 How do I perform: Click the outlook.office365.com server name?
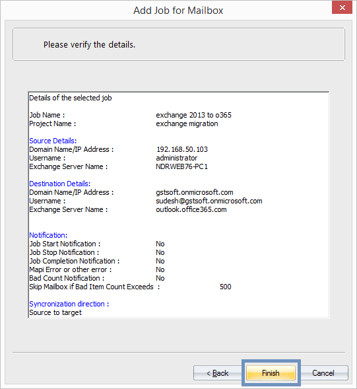coord(191,209)
